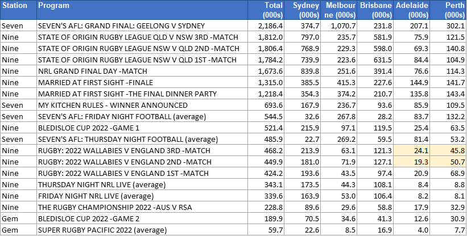Viewport: 467px width, 236px height.
Task: Click the Sydney (000s) header cell
Action: 302,10
